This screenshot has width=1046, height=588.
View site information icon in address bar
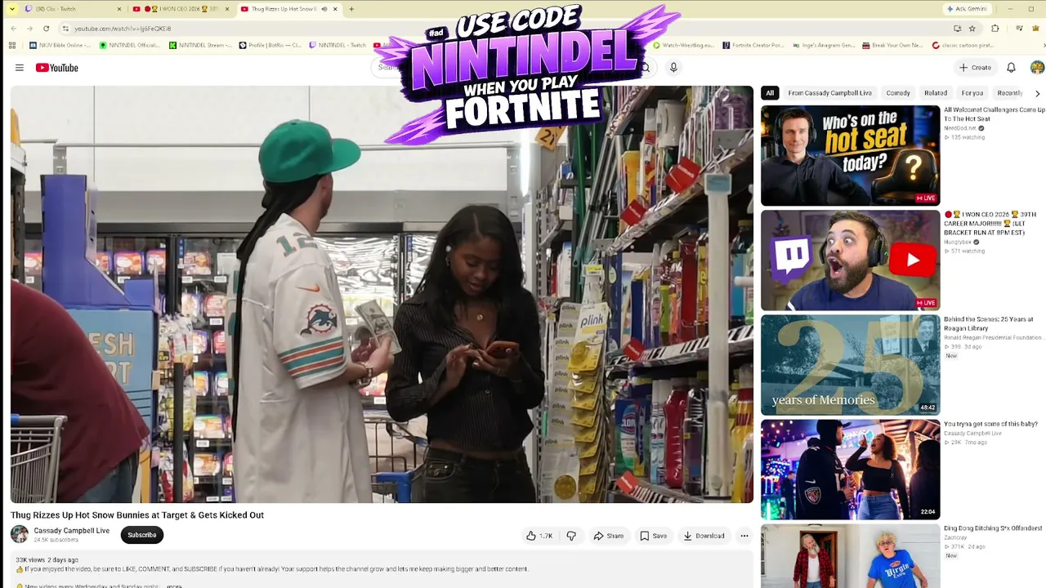(x=65, y=29)
